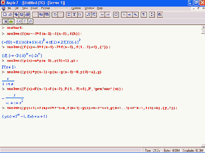205x153 pixels.
Task: Open the File menu
Action: (9, 8)
